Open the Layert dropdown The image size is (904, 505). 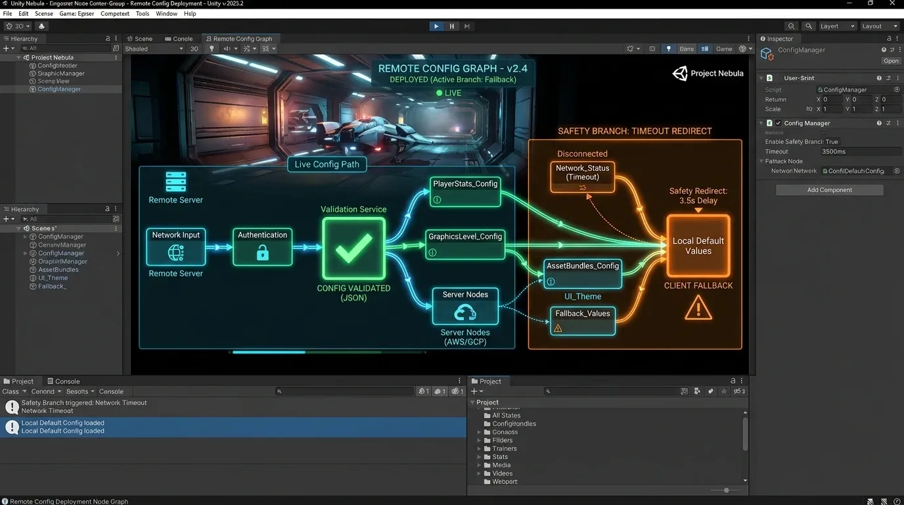837,26
